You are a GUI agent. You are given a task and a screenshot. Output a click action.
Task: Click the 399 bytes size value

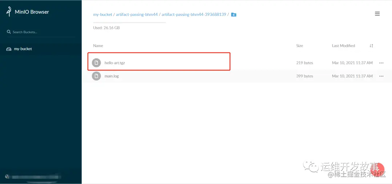(x=305, y=76)
